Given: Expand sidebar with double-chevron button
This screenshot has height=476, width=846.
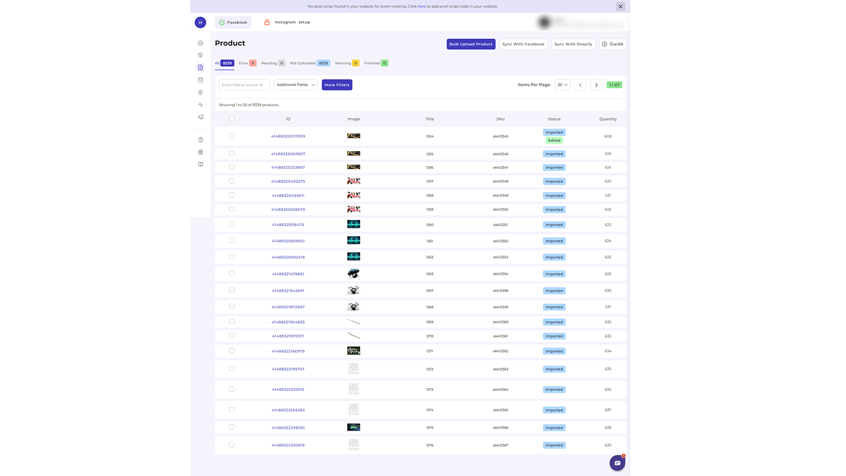Looking at the screenshot, I should coord(200,22).
